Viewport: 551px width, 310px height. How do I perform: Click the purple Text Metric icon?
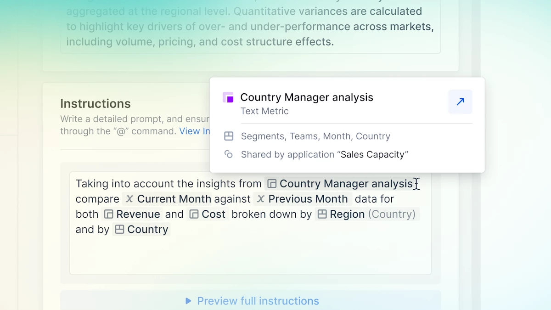(228, 97)
